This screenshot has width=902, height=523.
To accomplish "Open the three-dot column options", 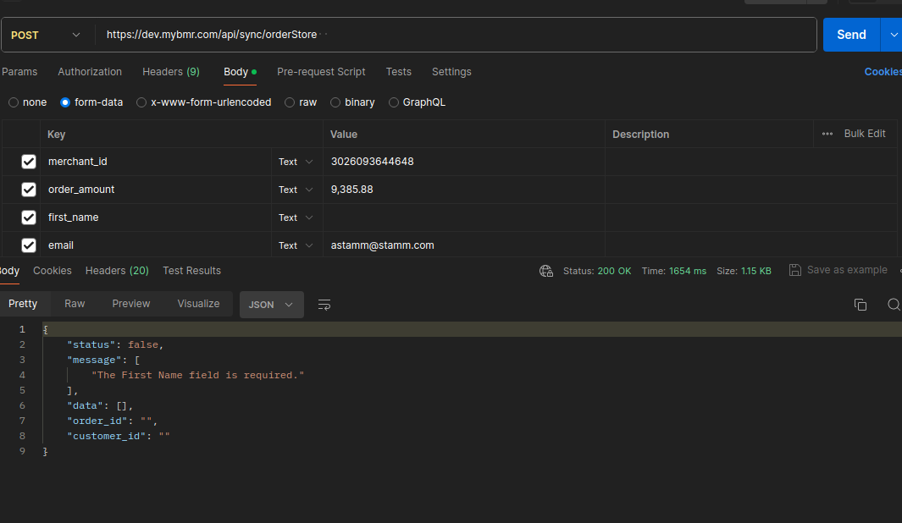I will point(827,134).
